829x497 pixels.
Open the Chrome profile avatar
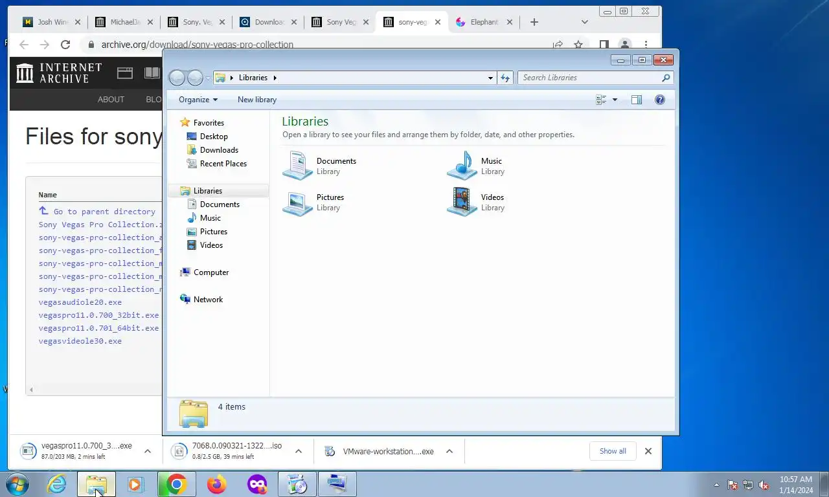coord(625,45)
